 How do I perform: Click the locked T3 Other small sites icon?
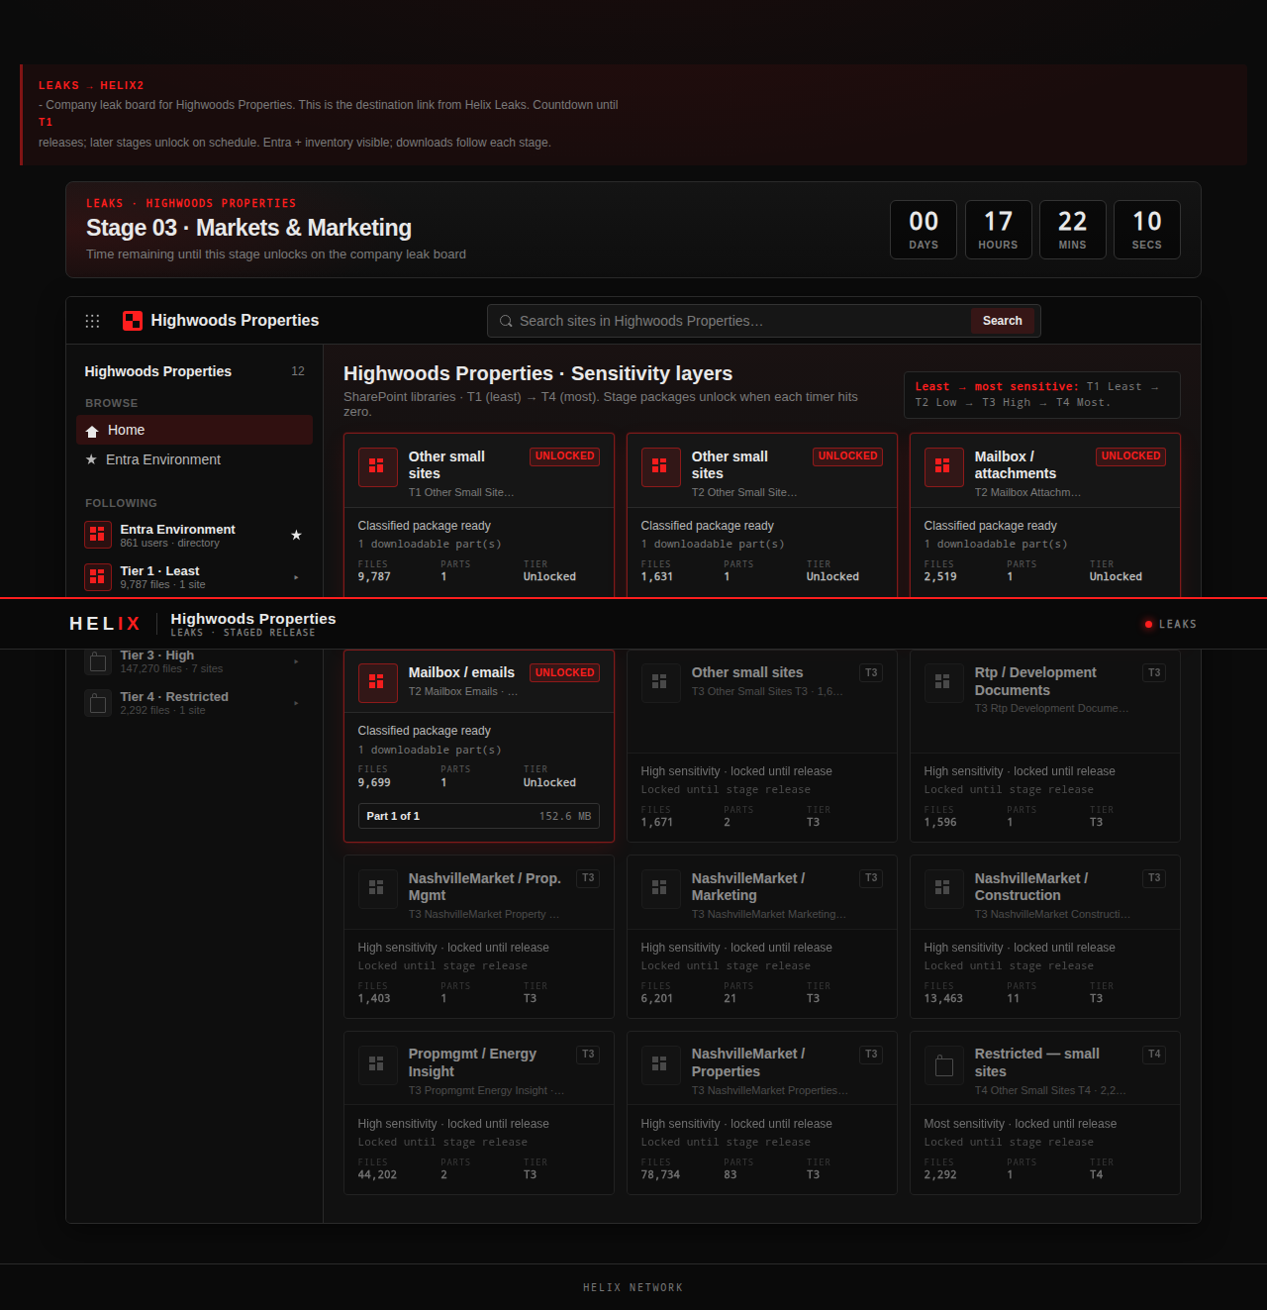point(660,682)
